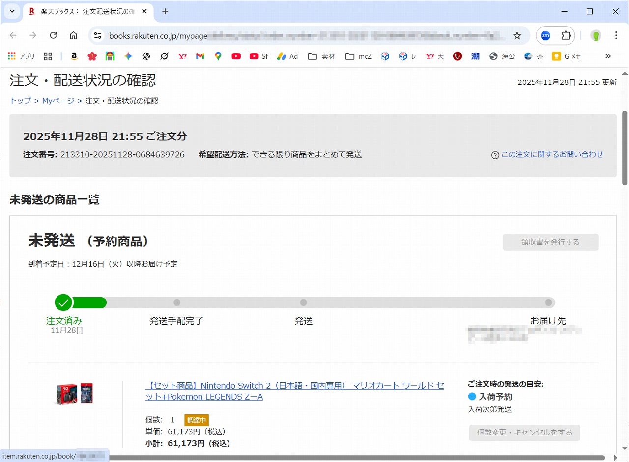Bookmark this page with the star icon

[517, 35]
